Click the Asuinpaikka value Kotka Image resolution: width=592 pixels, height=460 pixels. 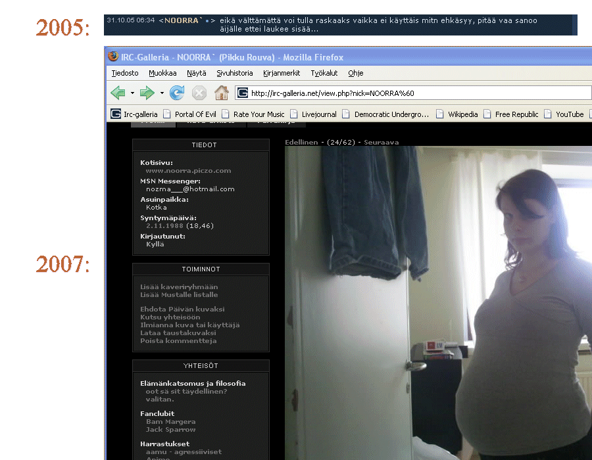[x=157, y=208]
